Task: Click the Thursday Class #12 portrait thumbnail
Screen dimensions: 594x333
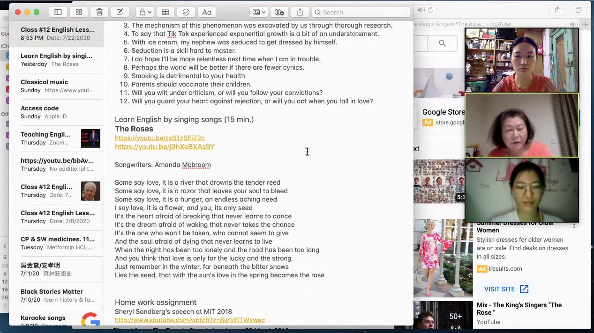Action: pyautogui.click(x=90, y=191)
